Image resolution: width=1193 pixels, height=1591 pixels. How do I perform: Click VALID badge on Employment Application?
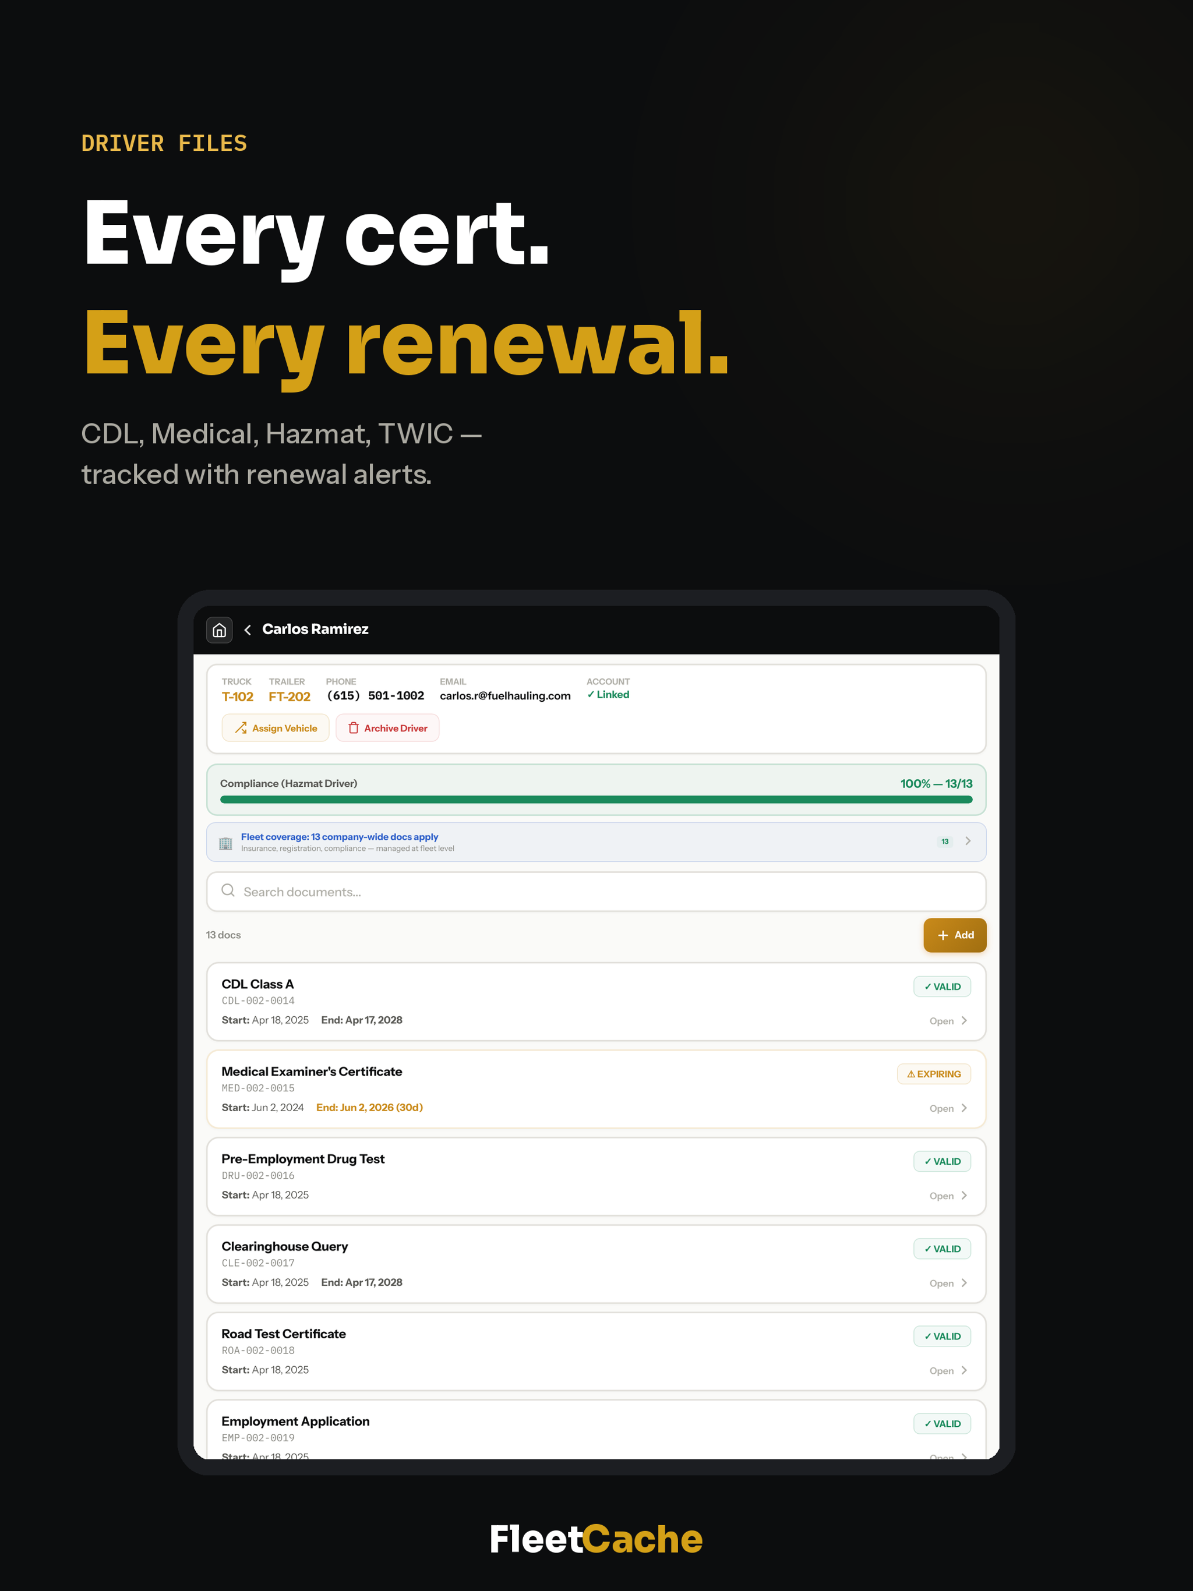click(x=942, y=1424)
